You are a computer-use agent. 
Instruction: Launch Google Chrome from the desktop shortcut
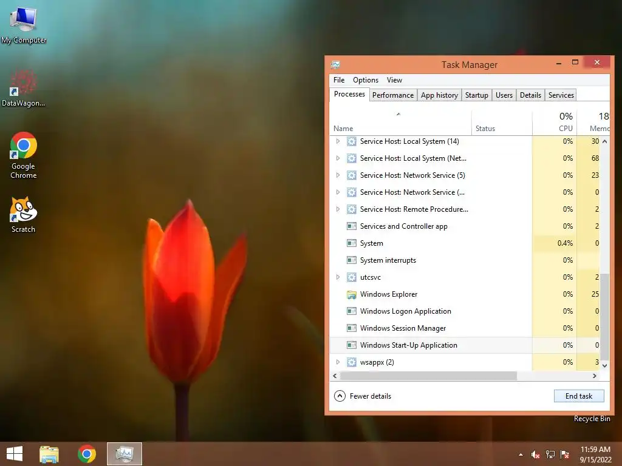[24, 155]
